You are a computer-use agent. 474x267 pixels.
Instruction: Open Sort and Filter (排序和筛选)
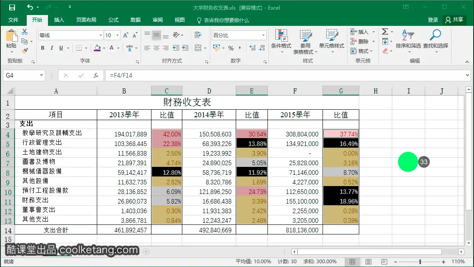408,42
